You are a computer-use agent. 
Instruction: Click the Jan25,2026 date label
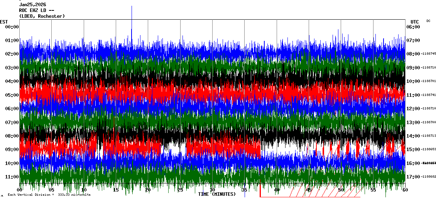[x=32, y=5]
